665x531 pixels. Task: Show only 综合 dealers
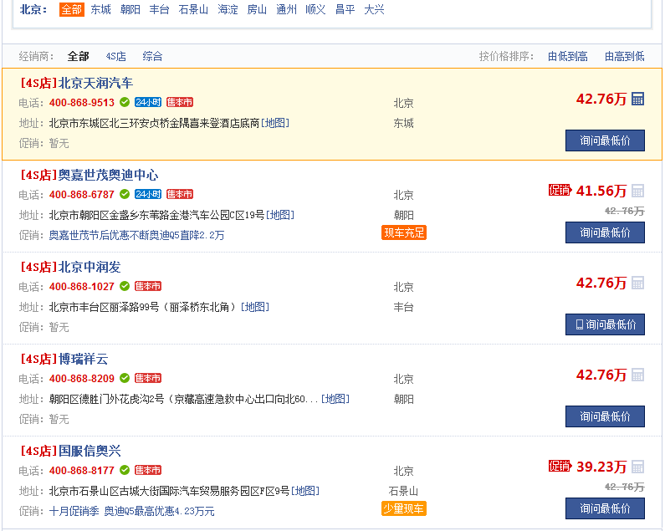[x=153, y=56]
